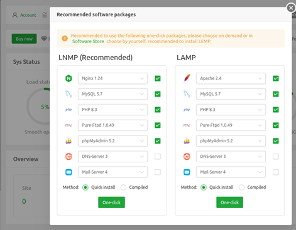
Task: Click the Mail-Server icon in LNMP list
Action: pos(69,172)
